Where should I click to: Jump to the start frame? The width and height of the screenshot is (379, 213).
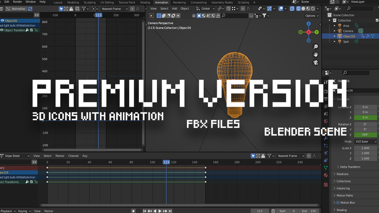144,211
